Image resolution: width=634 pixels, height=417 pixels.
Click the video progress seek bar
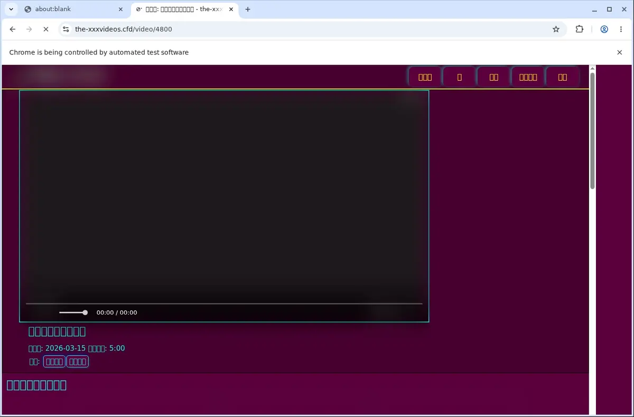click(224, 304)
